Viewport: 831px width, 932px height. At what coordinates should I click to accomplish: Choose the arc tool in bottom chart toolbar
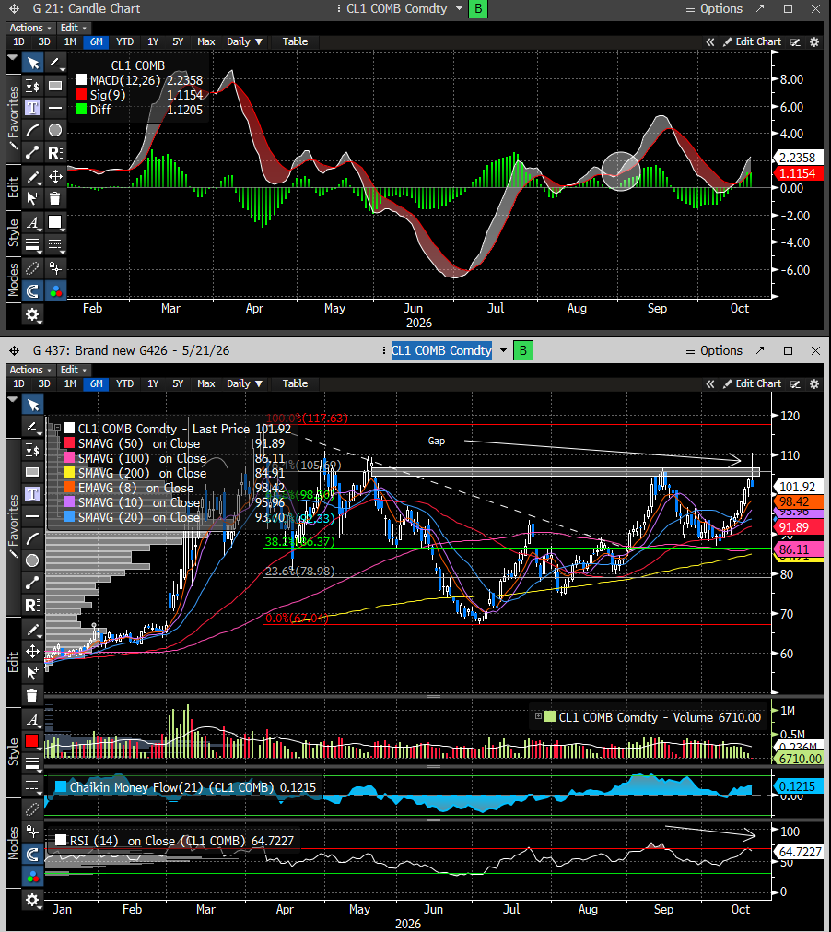point(32,538)
